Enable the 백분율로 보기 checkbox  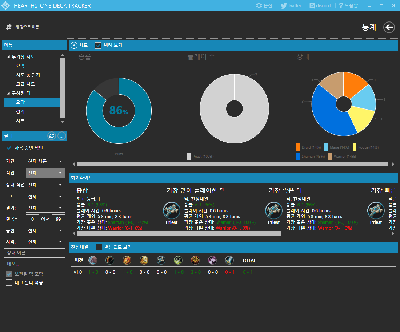point(99,247)
